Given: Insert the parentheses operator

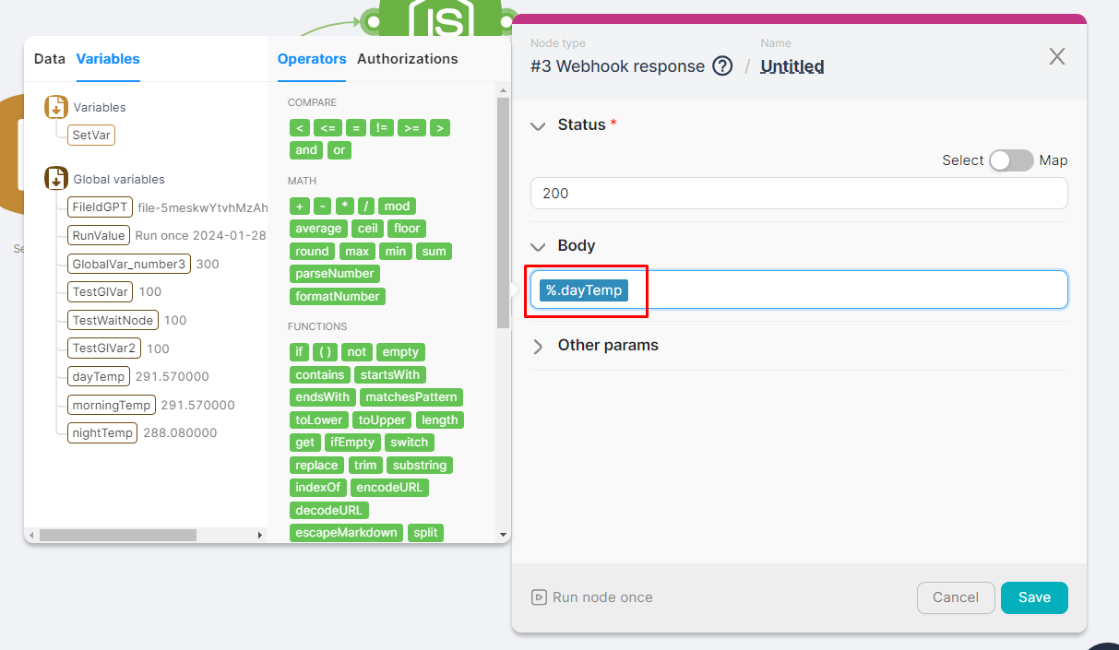Looking at the screenshot, I should point(324,352).
